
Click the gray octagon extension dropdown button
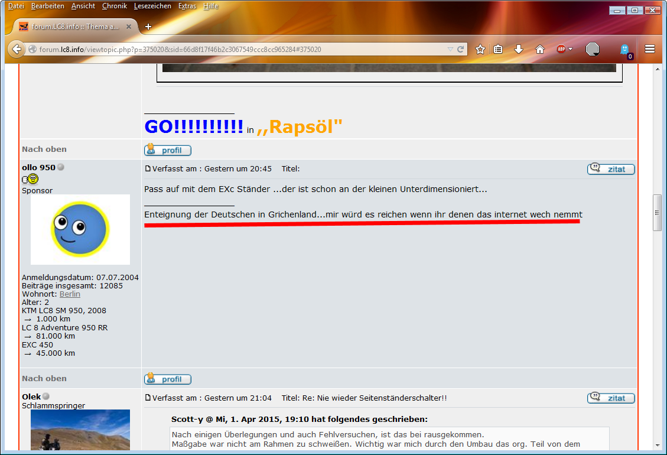point(593,49)
